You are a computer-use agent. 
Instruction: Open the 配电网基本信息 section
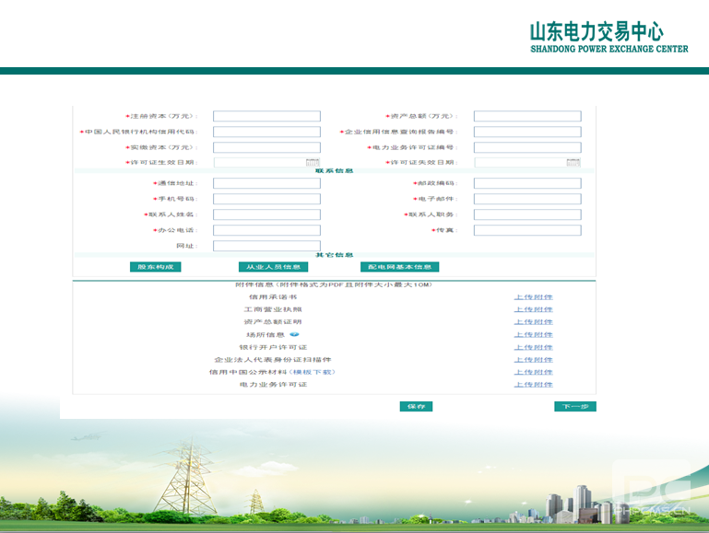400,267
